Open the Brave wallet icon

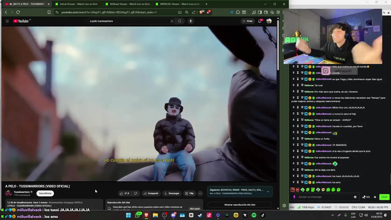tap(266, 12)
